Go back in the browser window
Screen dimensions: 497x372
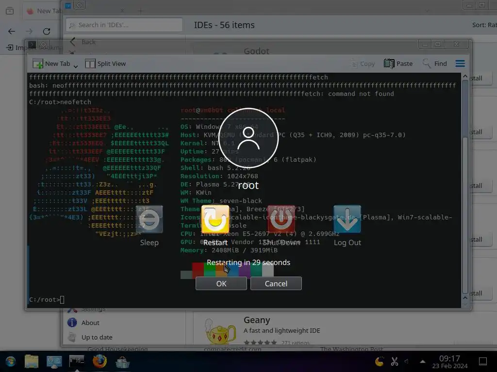click(12, 31)
